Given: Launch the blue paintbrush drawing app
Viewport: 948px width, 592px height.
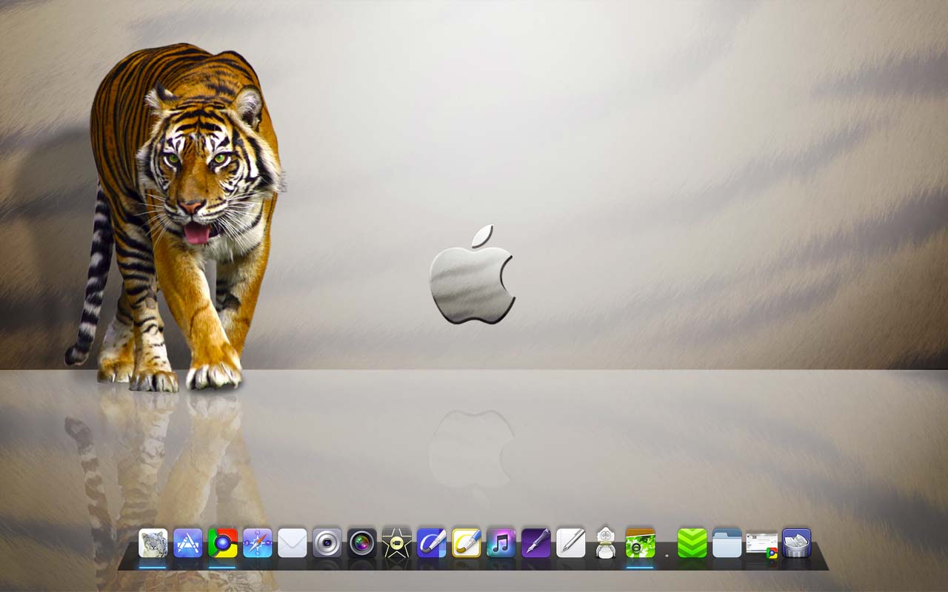Looking at the screenshot, I should [431, 543].
